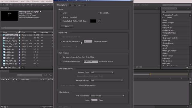Click the Fire PNG sequence file icon

(x=4, y=41)
